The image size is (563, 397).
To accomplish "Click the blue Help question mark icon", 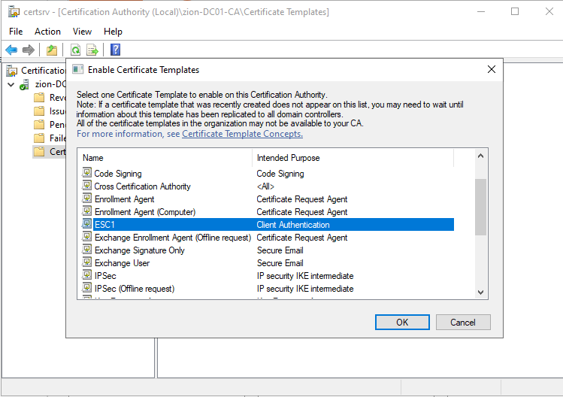I will click(115, 50).
